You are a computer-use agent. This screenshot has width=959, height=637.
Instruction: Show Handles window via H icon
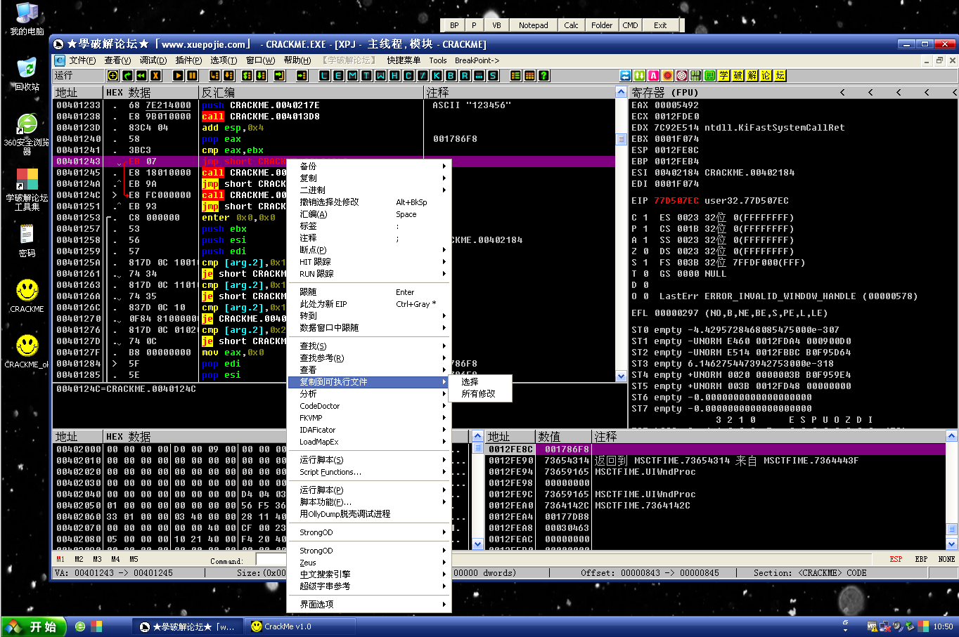[394, 75]
